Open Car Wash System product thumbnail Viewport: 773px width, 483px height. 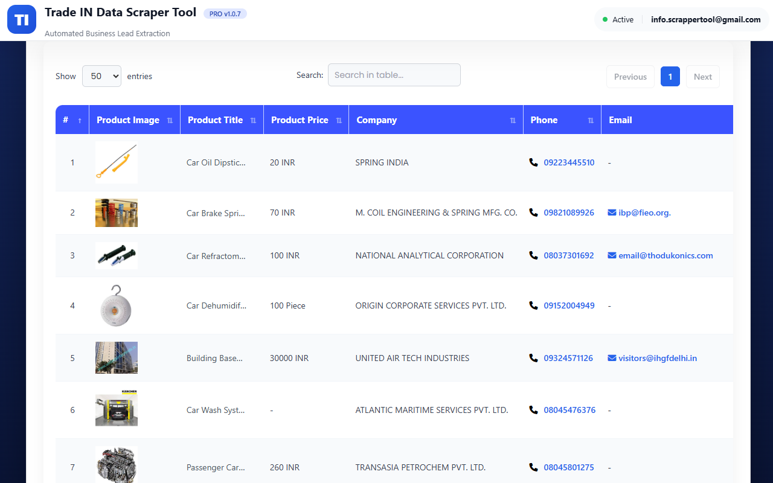[117, 409]
